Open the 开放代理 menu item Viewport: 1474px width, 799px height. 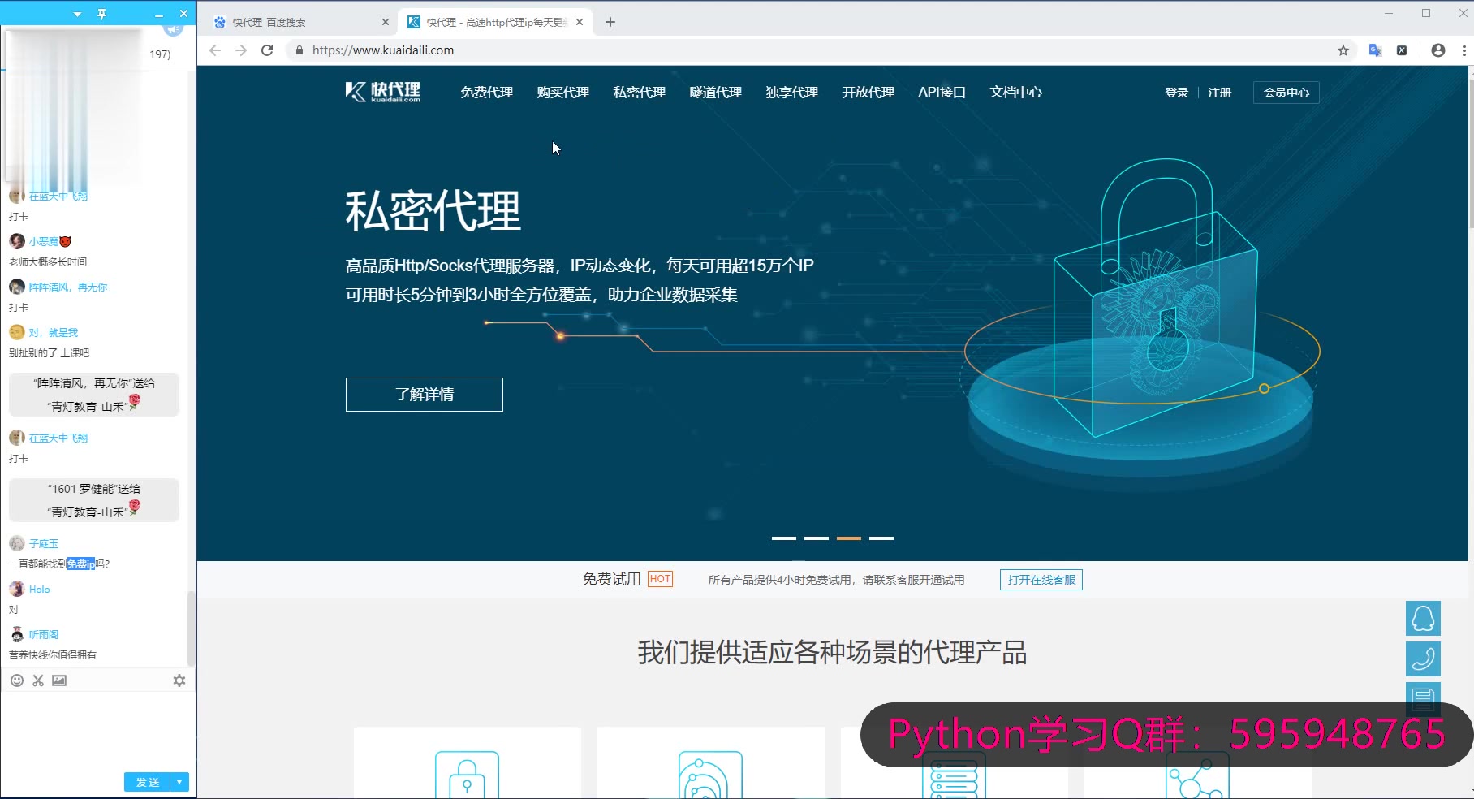pos(868,93)
